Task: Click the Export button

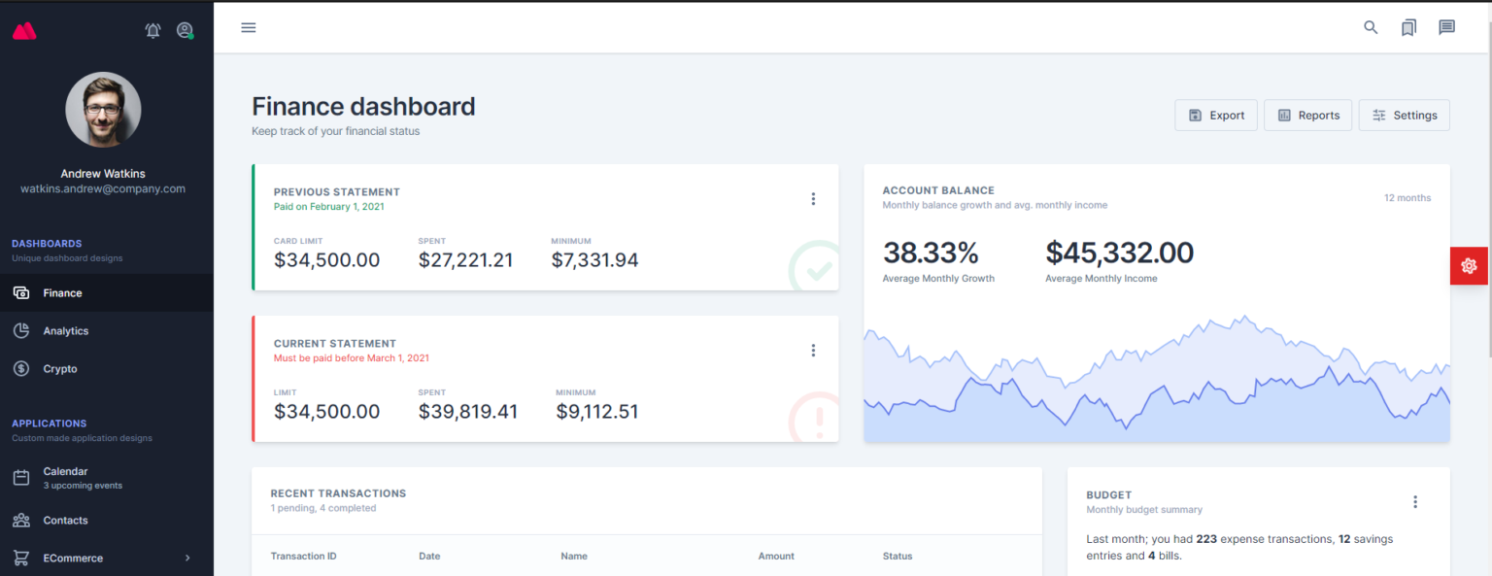Action: [1216, 116]
